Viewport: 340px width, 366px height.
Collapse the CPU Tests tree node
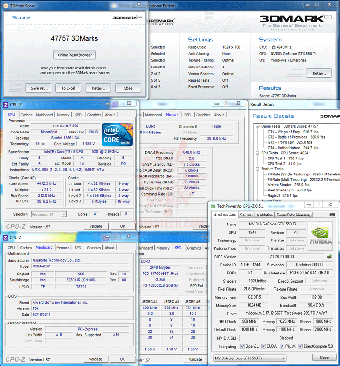pyautogui.click(x=257, y=153)
